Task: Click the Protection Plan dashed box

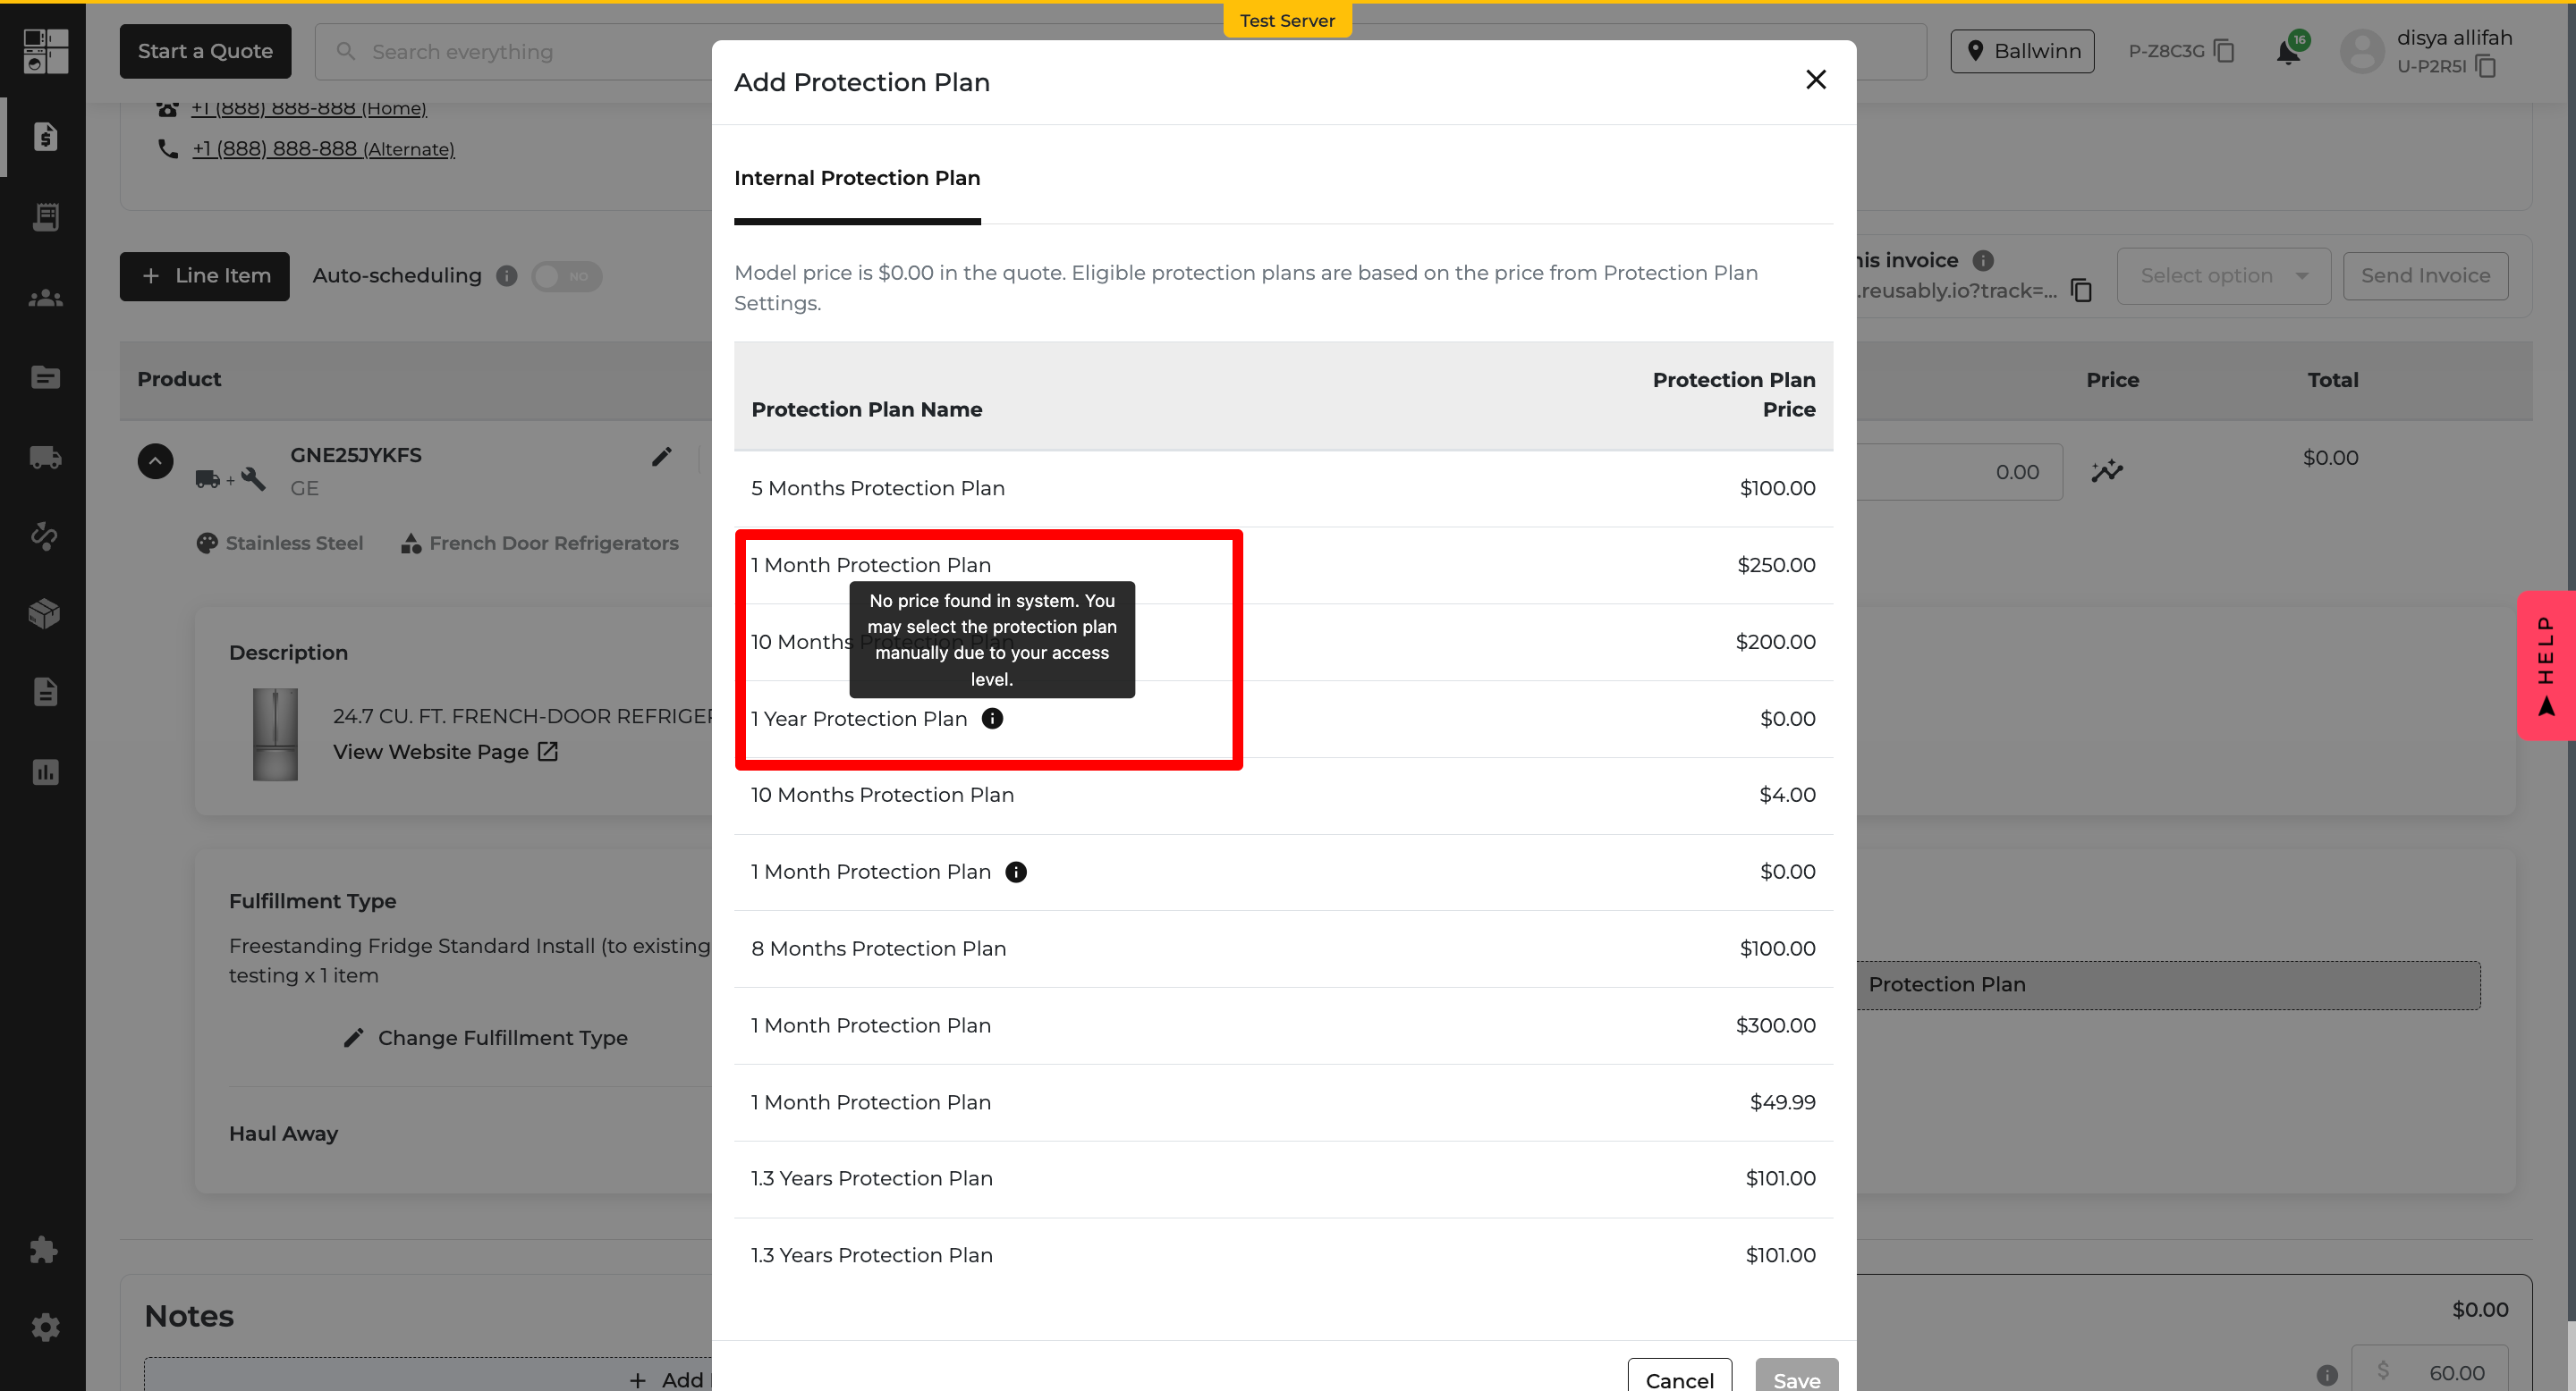Action: point(2168,984)
